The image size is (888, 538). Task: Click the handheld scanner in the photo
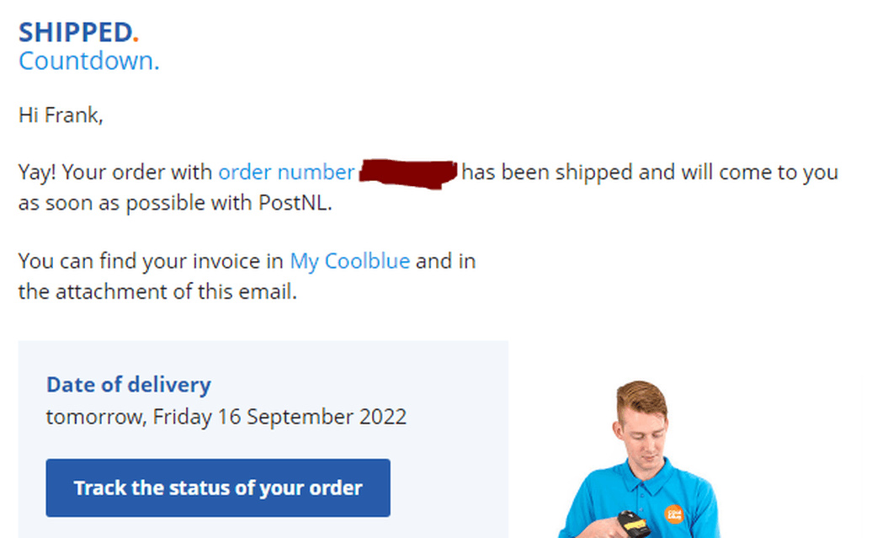pyautogui.click(x=633, y=524)
